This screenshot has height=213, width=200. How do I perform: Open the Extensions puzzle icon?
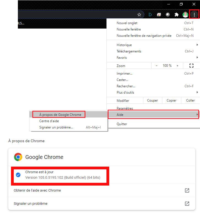click(x=177, y=15)
